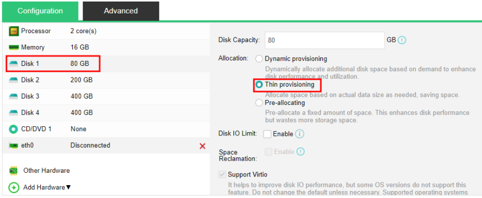Expand the Add Hardware dropdown
This screenshot has width=482, height=198.
pyautogui.click(x=47, y=187)
